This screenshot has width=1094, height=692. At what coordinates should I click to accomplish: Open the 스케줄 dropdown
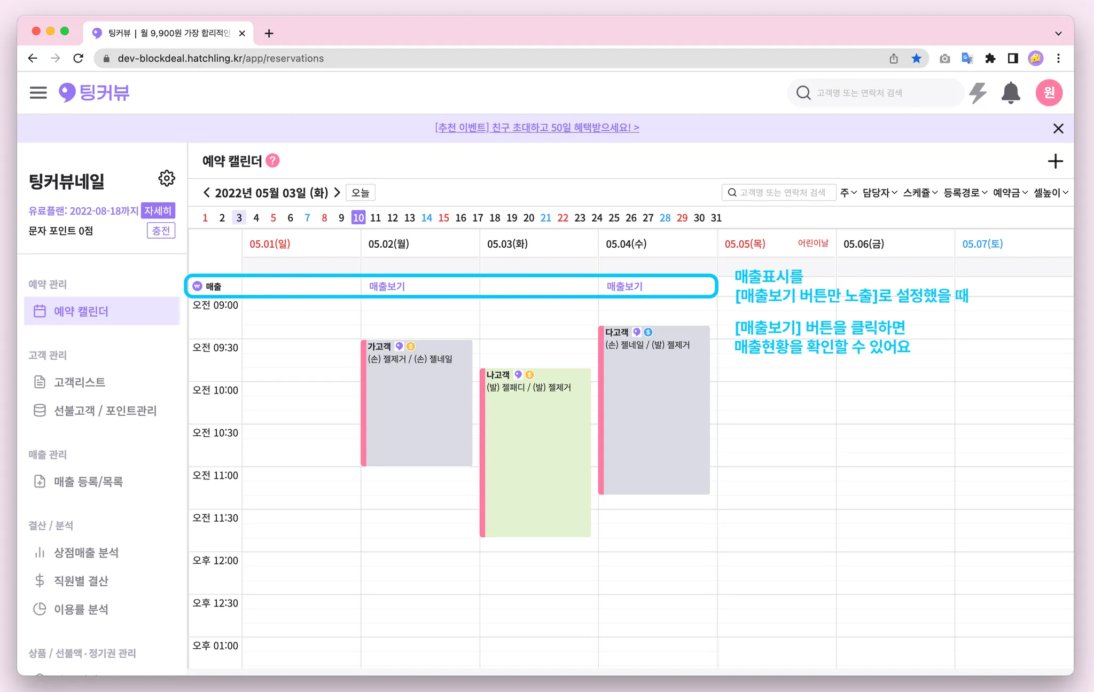click(920, 193)
